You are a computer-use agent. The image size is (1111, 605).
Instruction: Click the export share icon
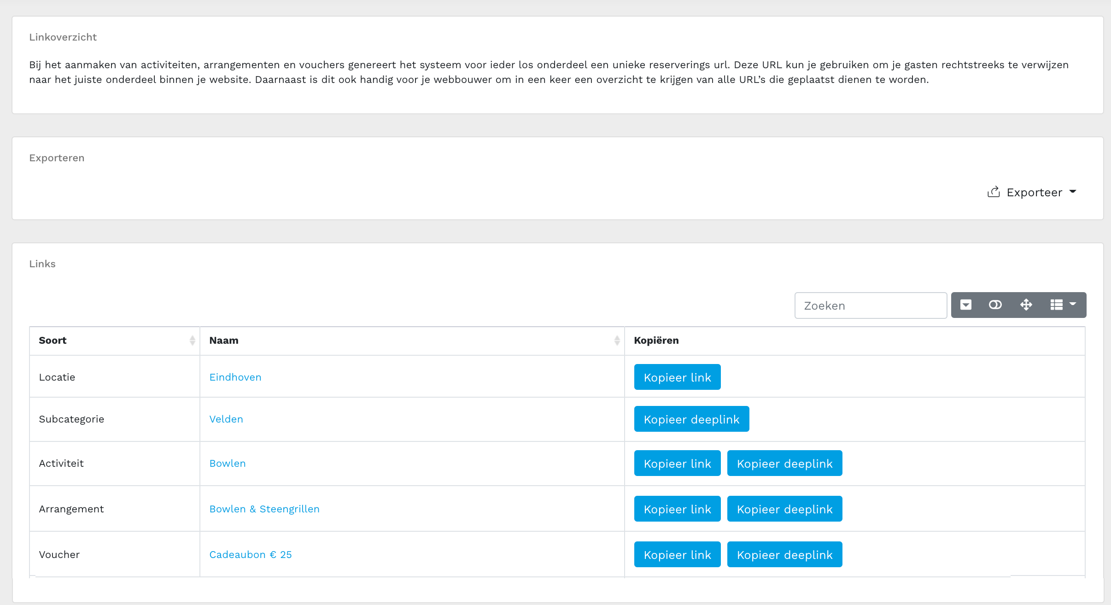[x=994, y=192]
